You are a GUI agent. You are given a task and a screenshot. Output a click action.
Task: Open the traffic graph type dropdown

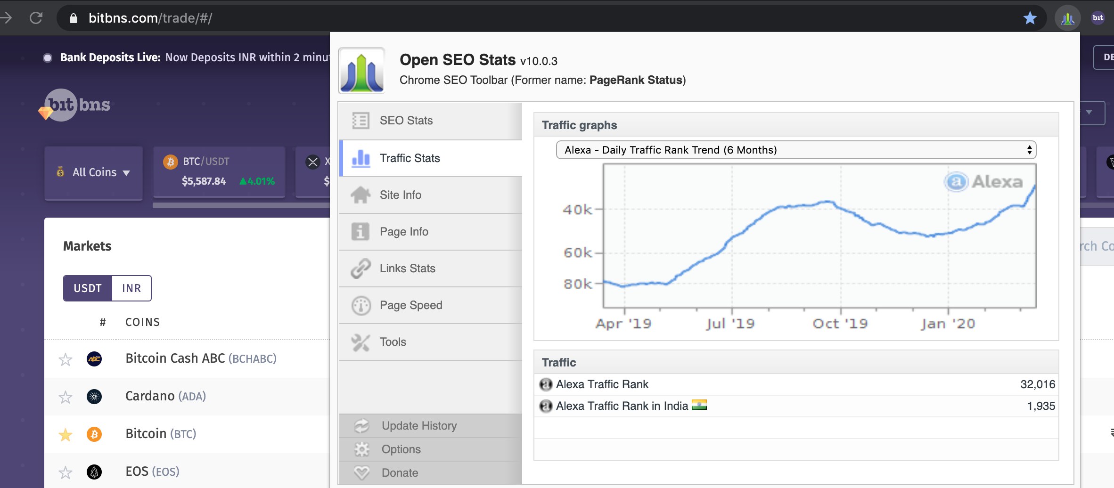796,150
